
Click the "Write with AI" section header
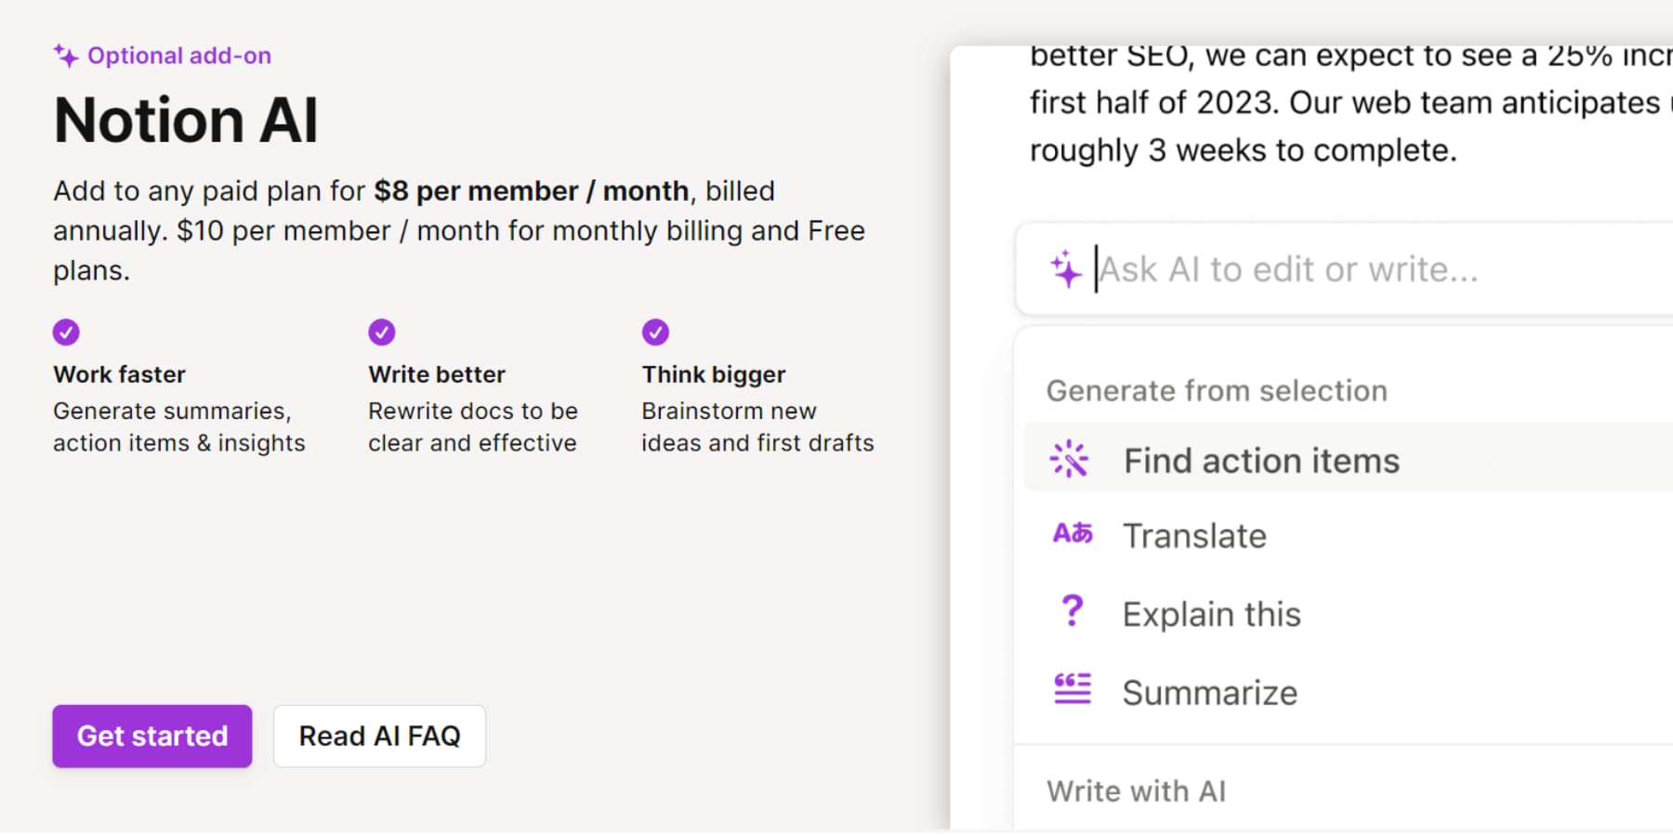[x=1136, y=790]
